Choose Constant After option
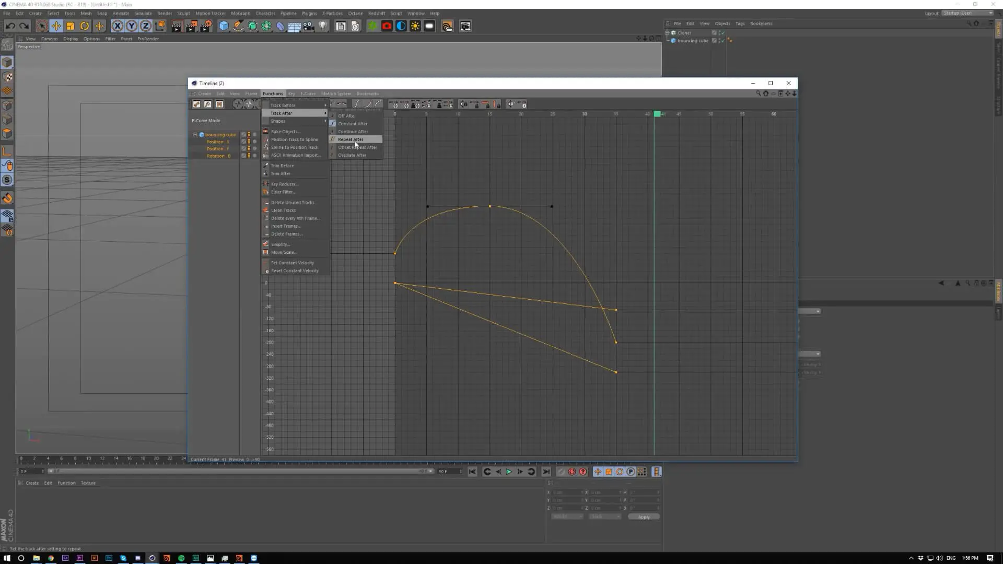This screenshot has width=1003, height=564. [356, 124]
